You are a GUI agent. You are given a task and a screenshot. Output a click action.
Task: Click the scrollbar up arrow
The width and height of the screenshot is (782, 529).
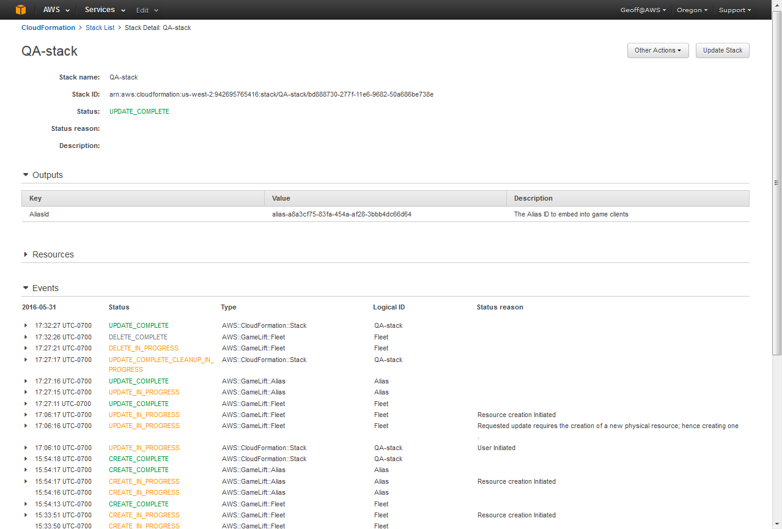(x=777, y=4)
